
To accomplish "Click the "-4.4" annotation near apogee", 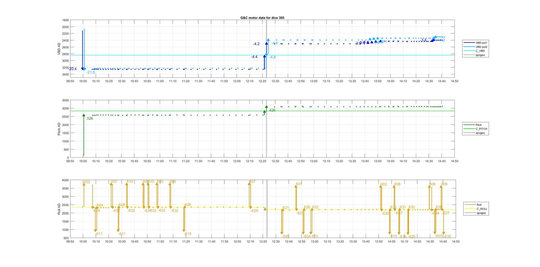I will tap(254, 57).
